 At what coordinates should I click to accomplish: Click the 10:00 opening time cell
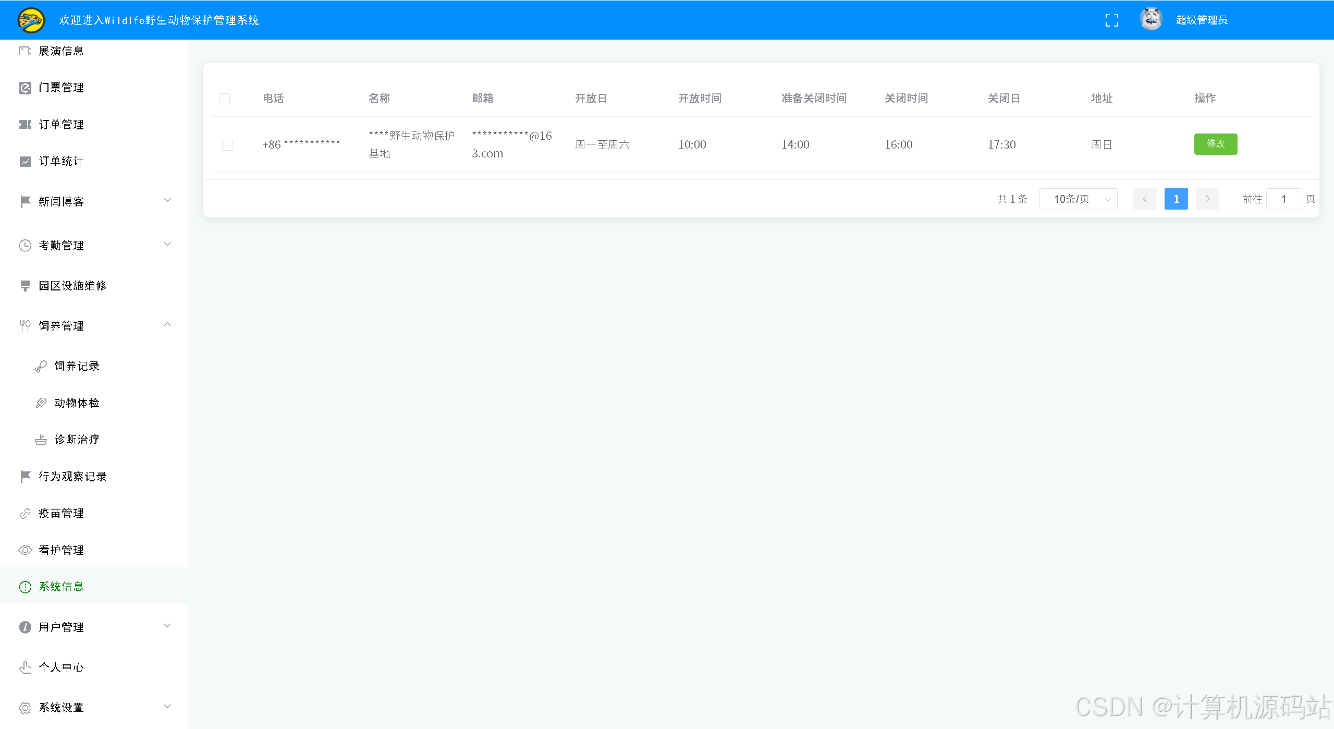[692, 145]
